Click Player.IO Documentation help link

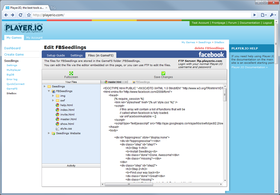tap(250, 67)
